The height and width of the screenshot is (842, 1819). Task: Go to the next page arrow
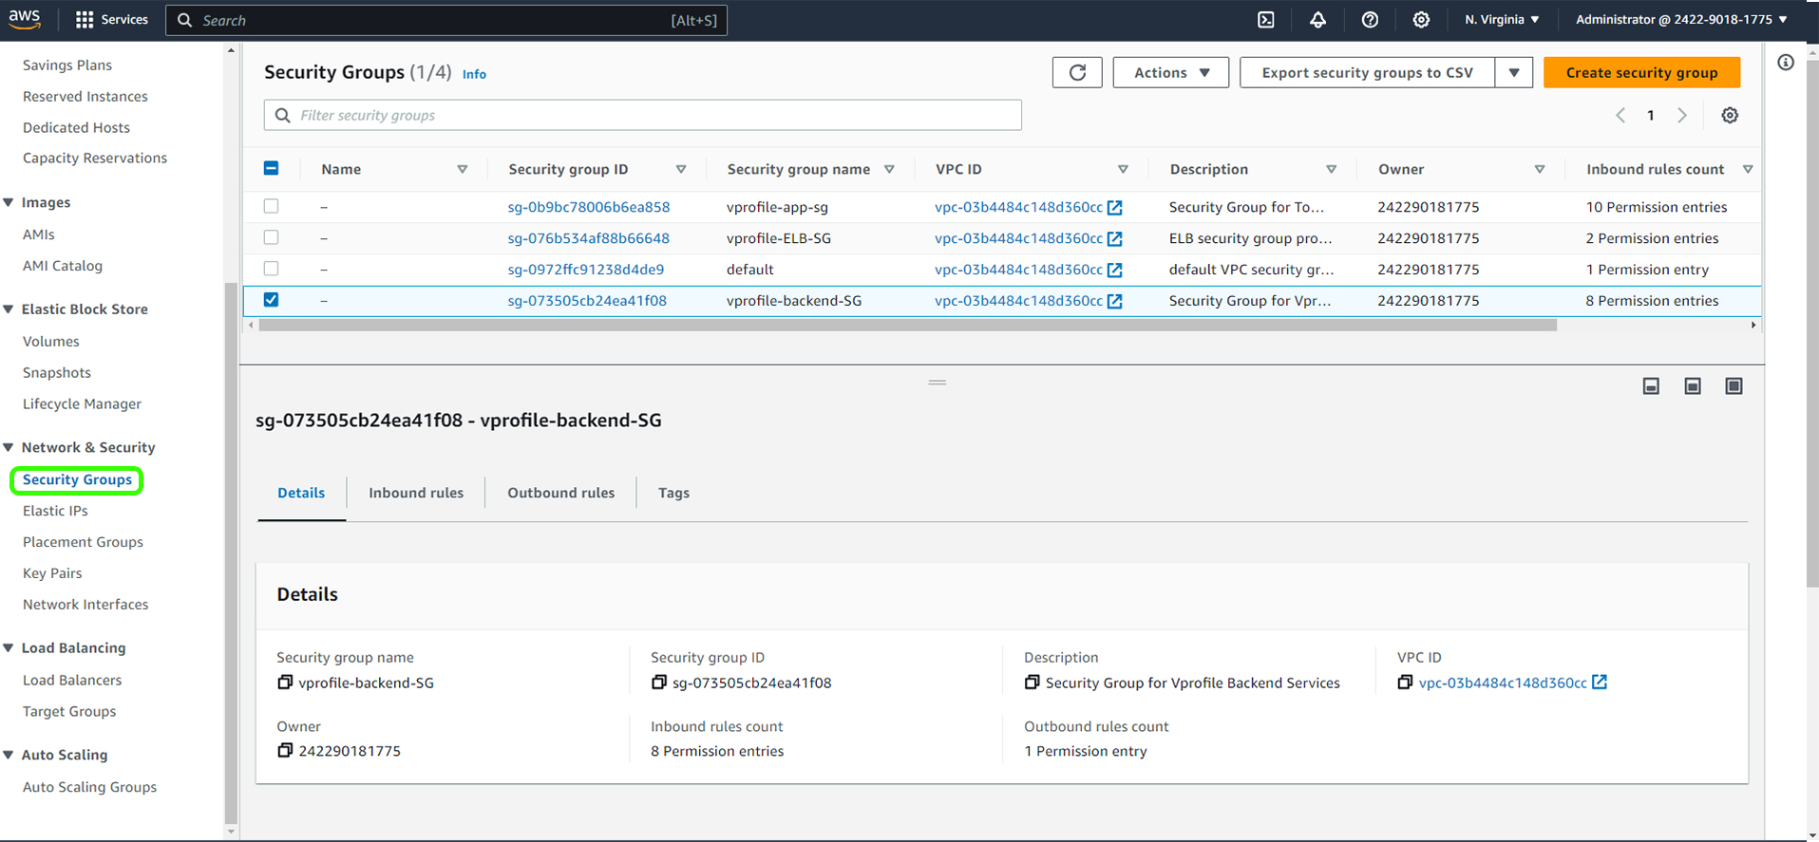click(1682, 115)
